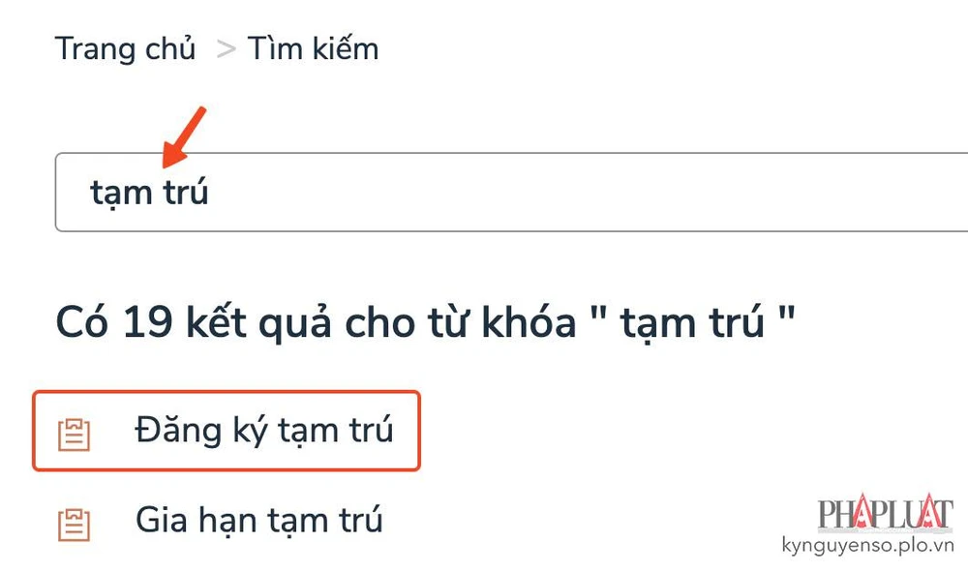
Task: Click the procedure icon in the highlighted result
Action: pos(73,431)
